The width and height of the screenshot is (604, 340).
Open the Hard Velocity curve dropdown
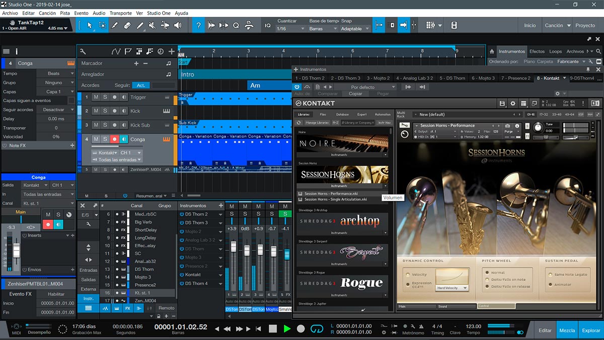[x=452, y=288]
